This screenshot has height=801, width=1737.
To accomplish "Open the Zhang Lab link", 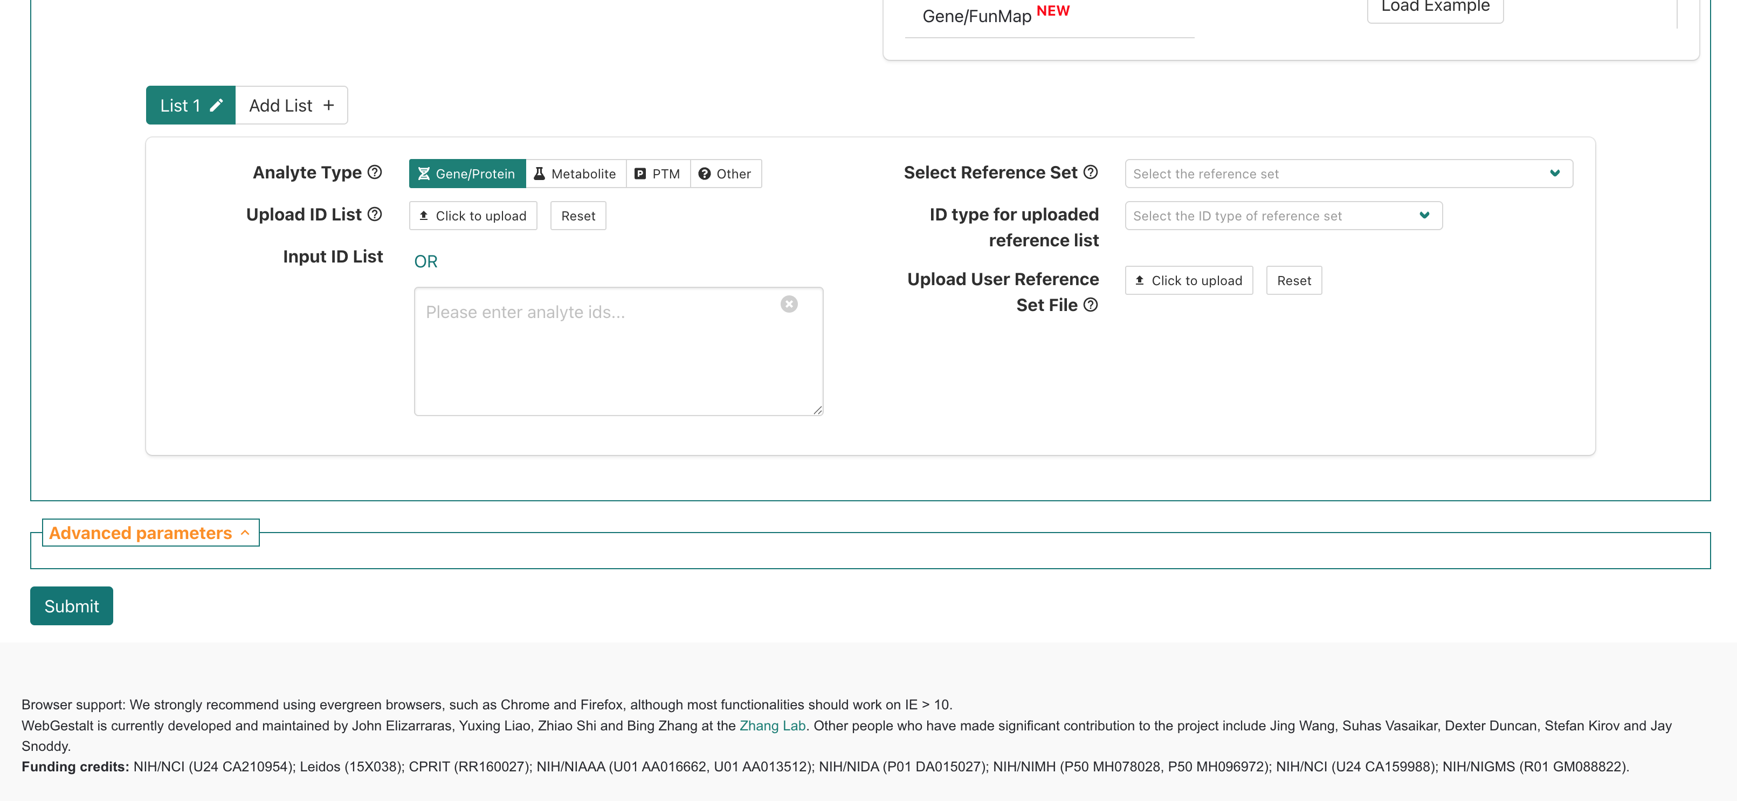I will pos(772,726).
